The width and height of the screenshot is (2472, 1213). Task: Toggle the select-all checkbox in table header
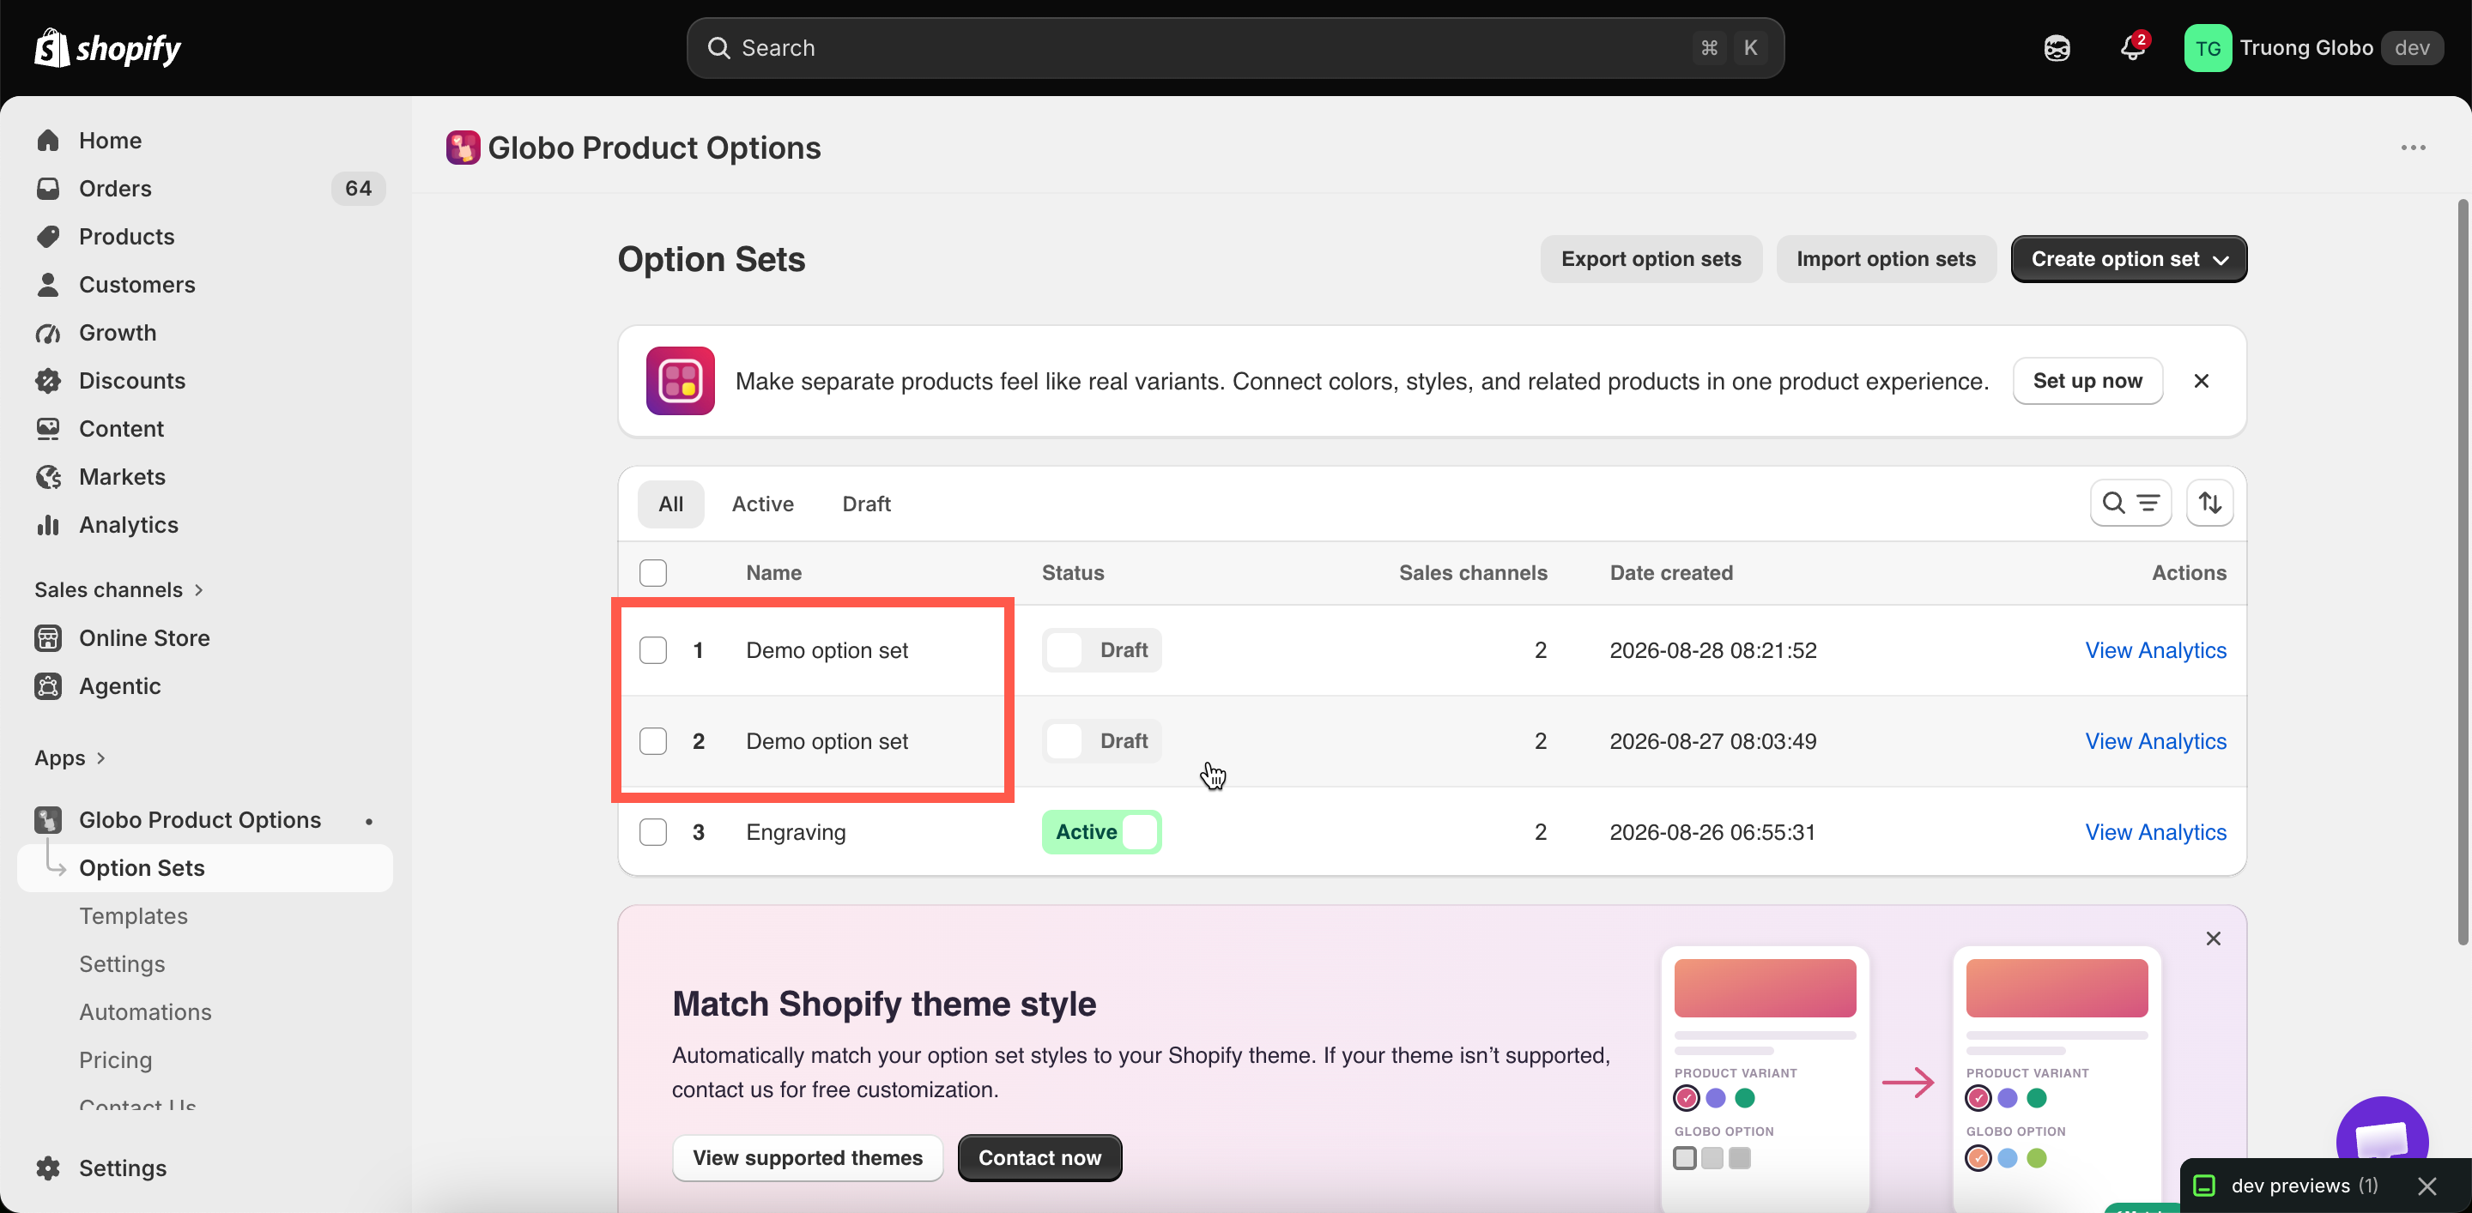pos(652,572)
